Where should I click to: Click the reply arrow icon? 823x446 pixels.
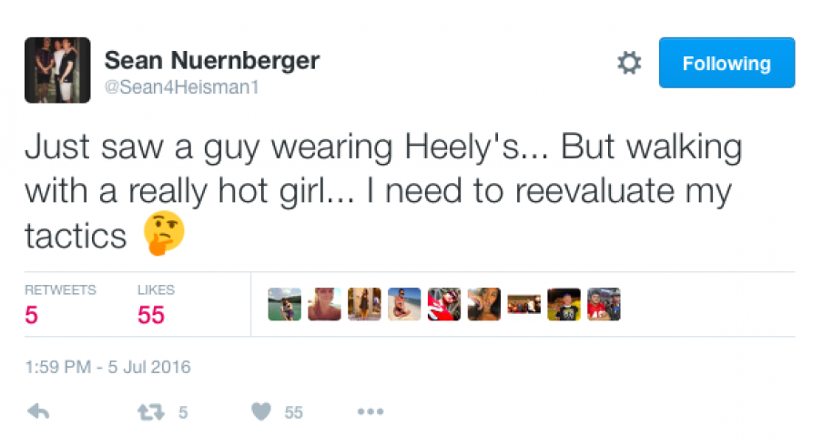(38, 412)
